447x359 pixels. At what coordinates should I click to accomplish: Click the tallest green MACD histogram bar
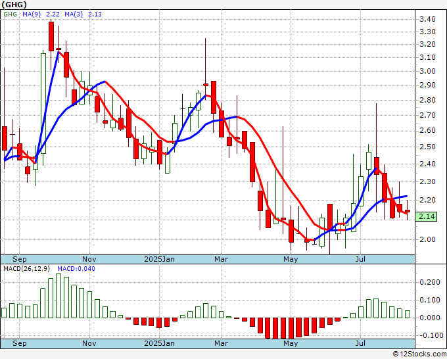pos(59,296)
